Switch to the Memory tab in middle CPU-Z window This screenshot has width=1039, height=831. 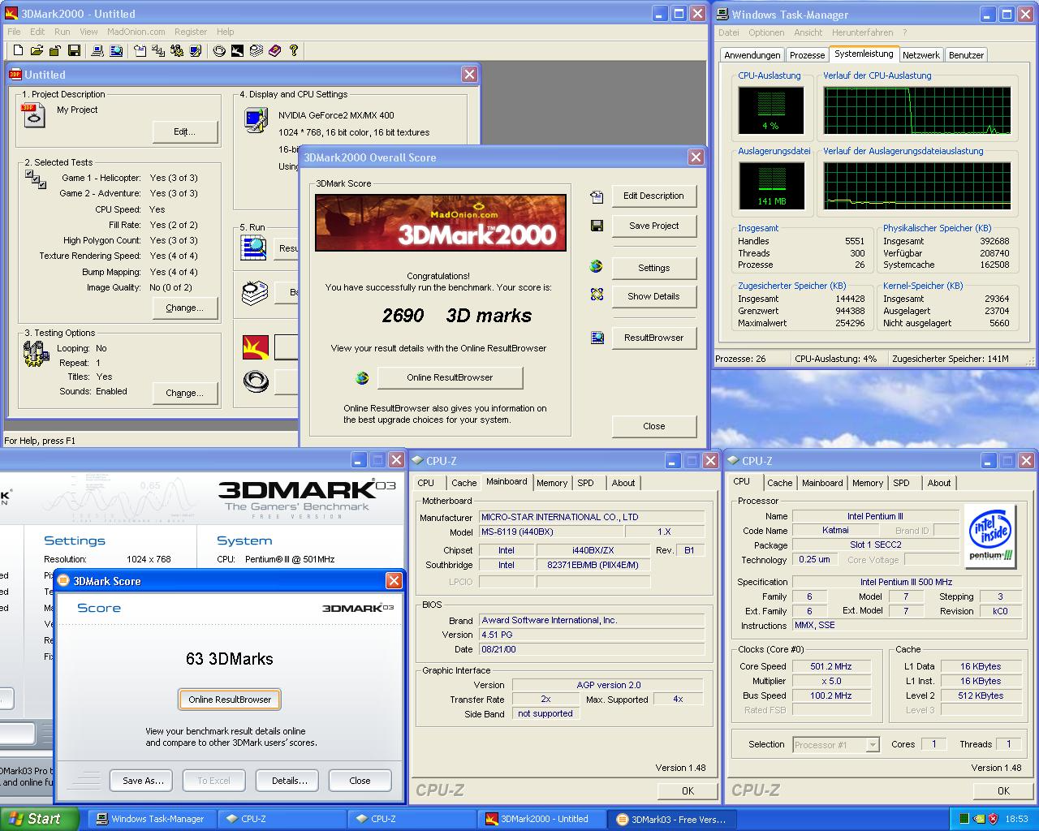[552, 483]
